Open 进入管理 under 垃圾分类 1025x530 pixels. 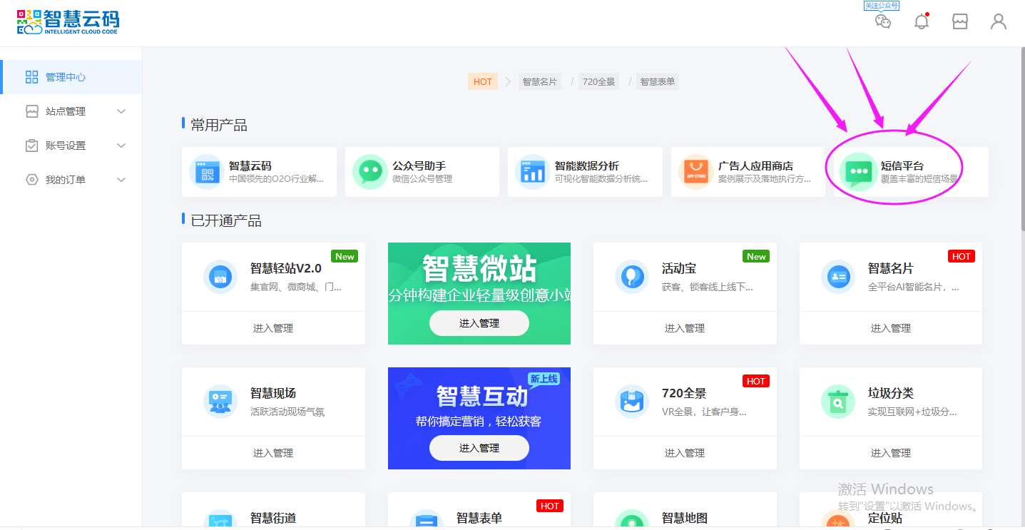click(x=890, y=453)
